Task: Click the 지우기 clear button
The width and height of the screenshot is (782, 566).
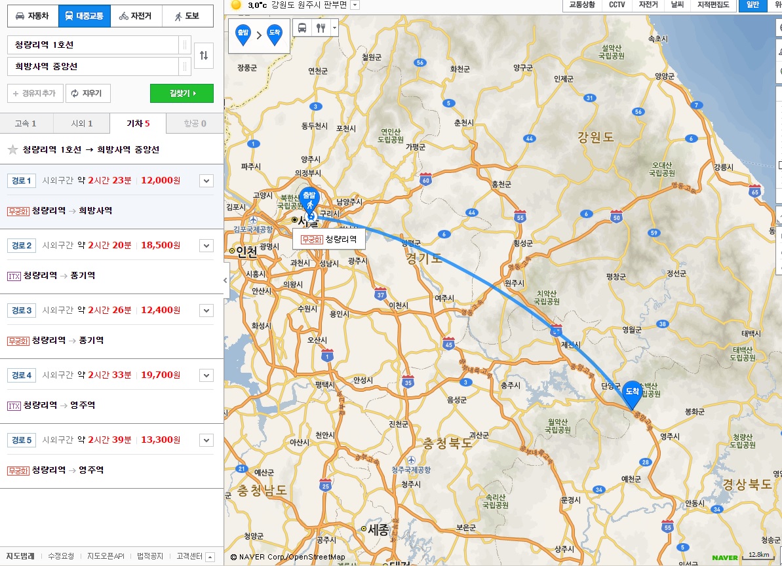Action: [88, 93]
